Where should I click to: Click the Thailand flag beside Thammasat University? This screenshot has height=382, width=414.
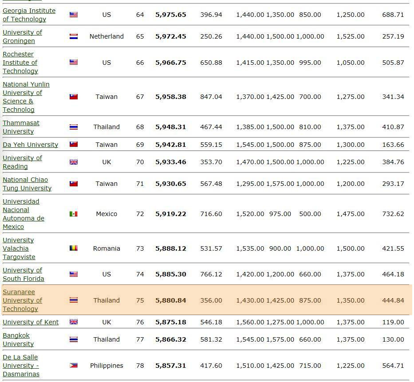pos(74,127)
